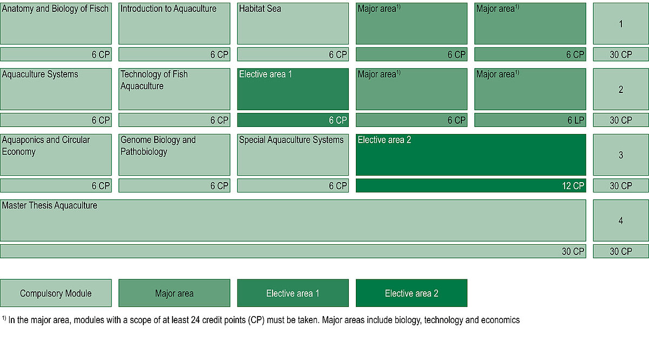Click the Master Thesis Aquaculture block
The width and height of the screenshot is (649, 342).
293,220
